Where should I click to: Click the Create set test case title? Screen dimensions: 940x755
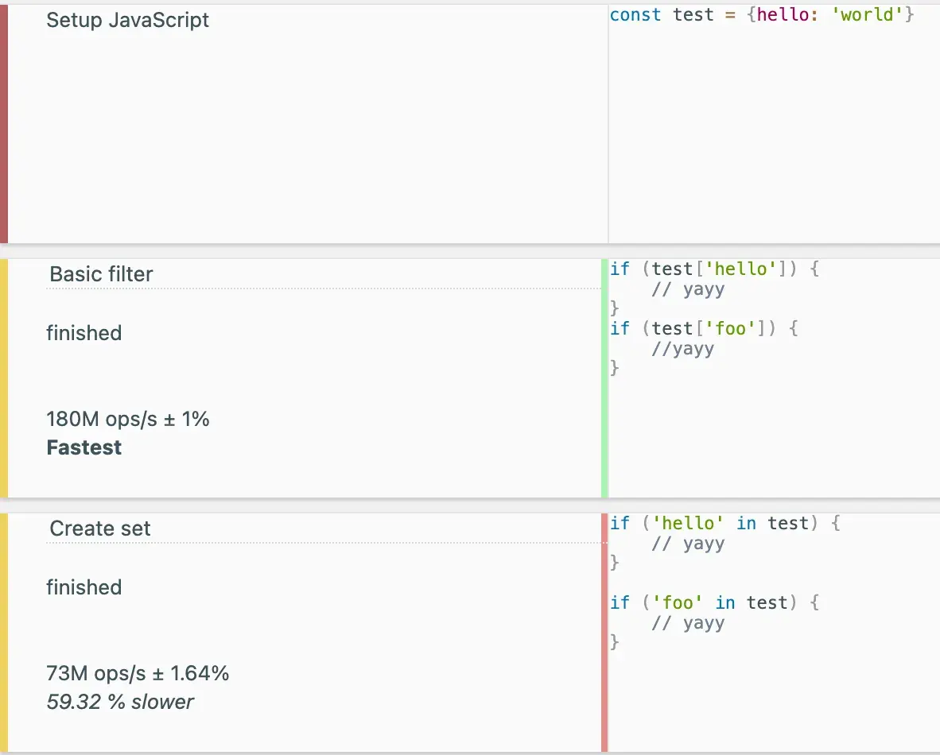pos(100,528)
